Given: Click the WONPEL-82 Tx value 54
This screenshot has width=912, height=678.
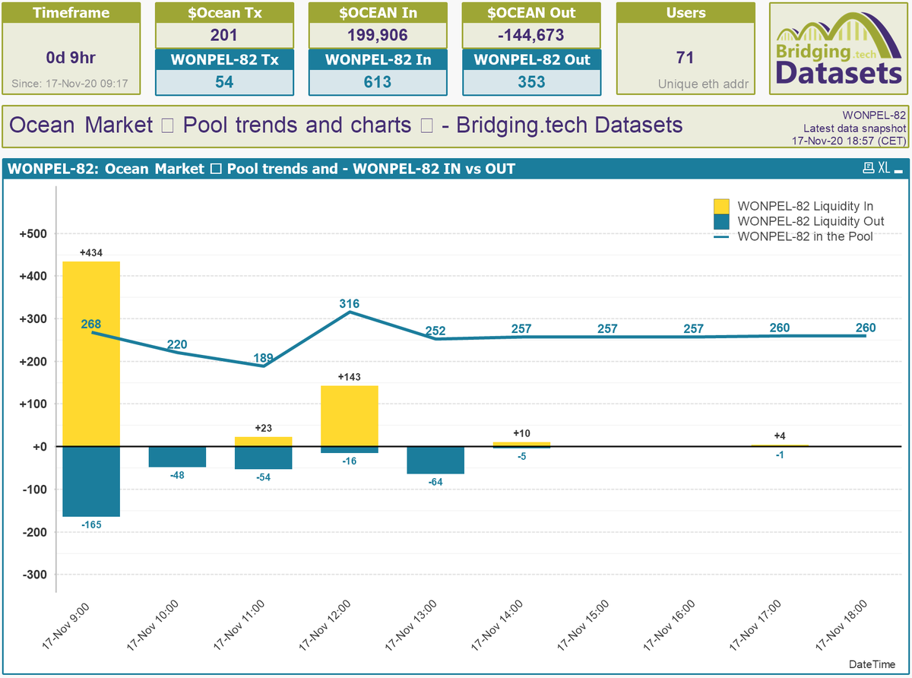Looking at the screenshot, I should (224, 82).
